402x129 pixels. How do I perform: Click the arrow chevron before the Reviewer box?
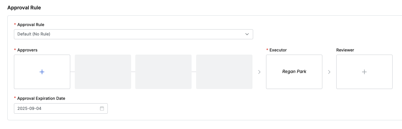(x=329, y=72)
